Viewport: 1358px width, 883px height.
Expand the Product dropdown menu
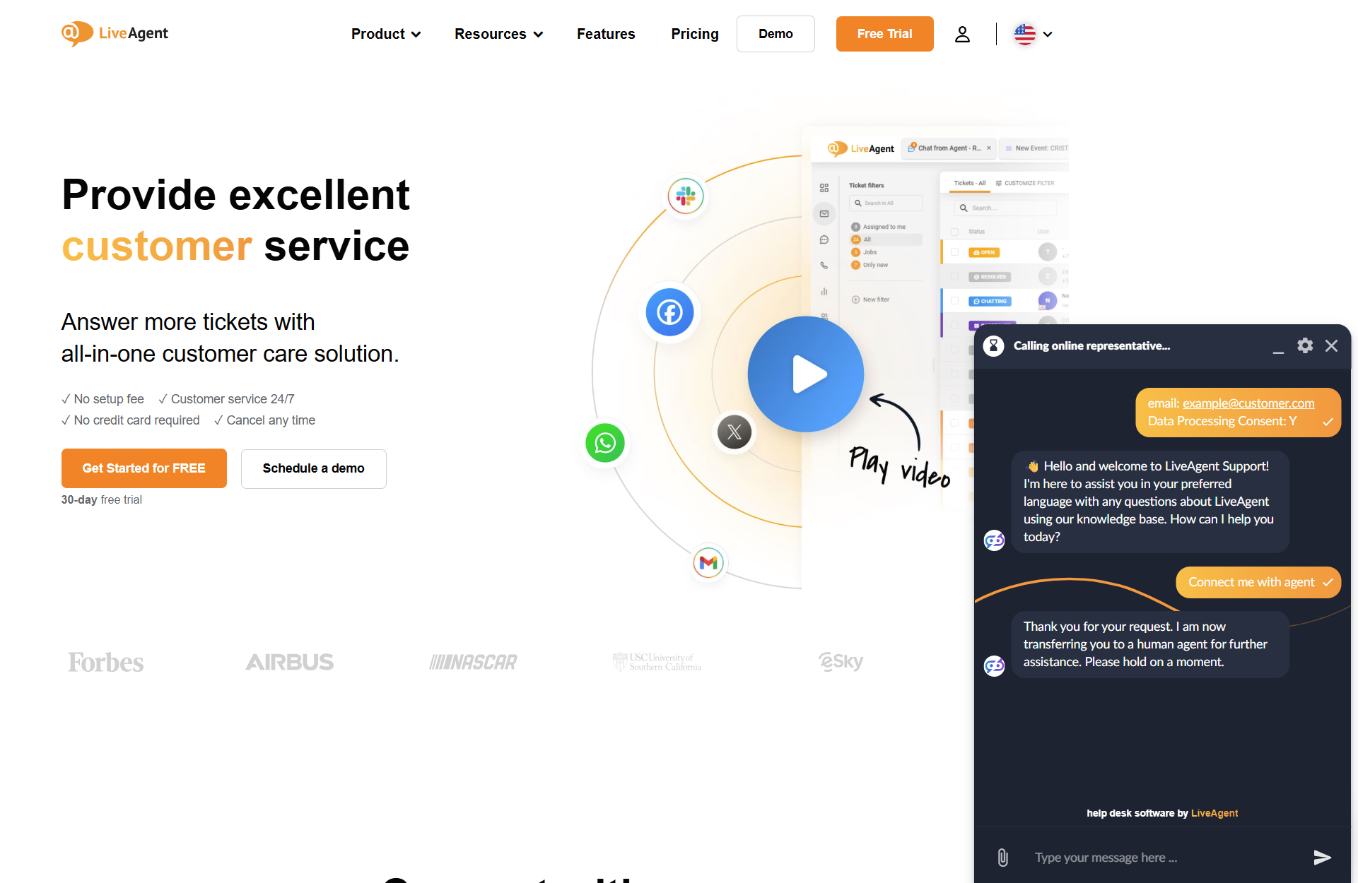[x=385, y=33]
